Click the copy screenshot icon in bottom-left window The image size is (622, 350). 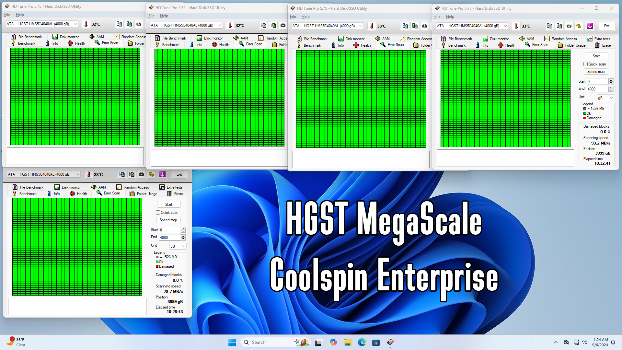[x=132, y=174]
